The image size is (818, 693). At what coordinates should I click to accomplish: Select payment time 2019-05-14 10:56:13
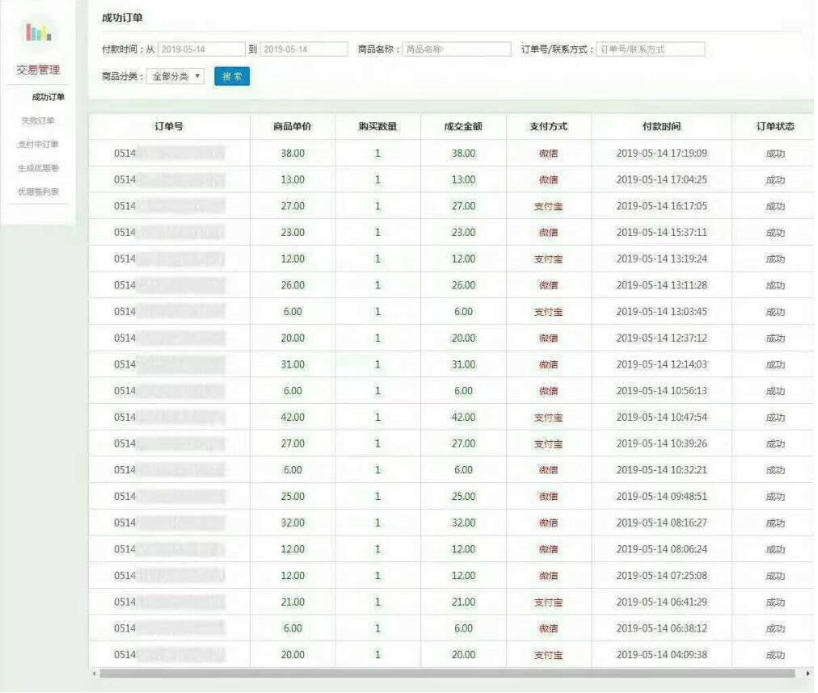pyautogui.click(x=661, y=391)
